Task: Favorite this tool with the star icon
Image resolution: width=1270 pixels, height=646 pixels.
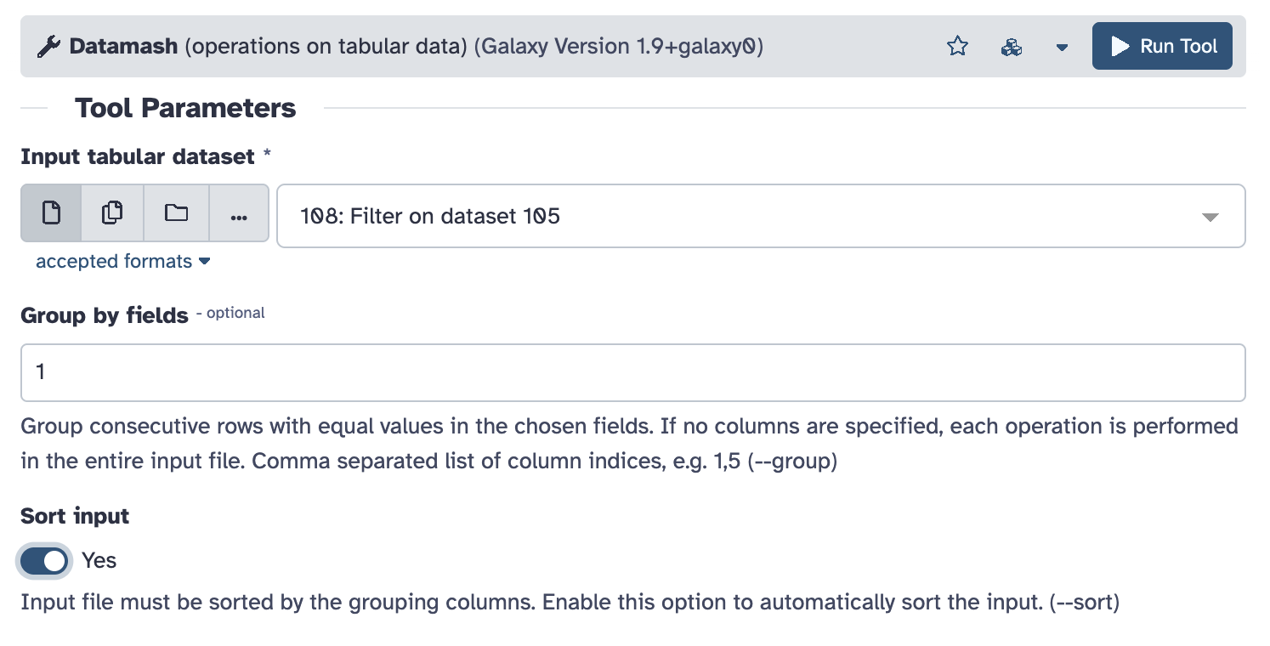Action: coord(958,47)
